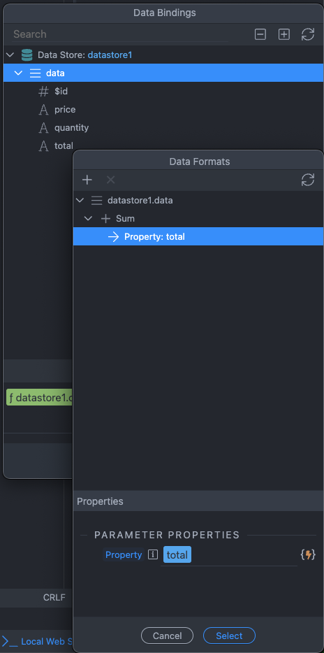Image resolution: width=324 pixels, height=653 pixels.
Task: Refresh the Data Bindings panel
Action: [x=308, y=34]
